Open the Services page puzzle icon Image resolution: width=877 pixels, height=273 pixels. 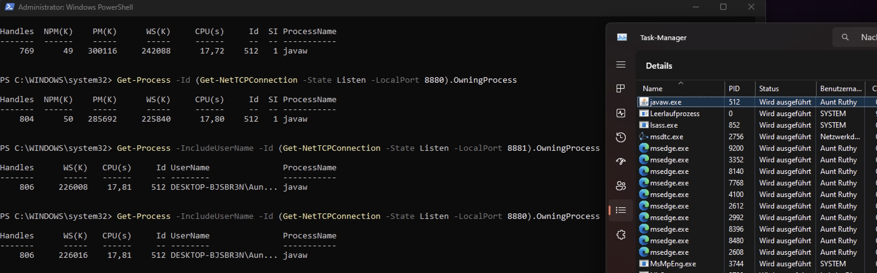coord(621,235)
